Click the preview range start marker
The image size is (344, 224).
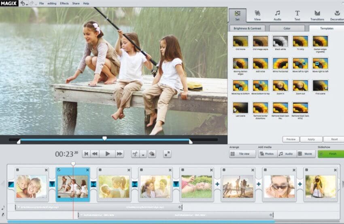coord(19,142)
